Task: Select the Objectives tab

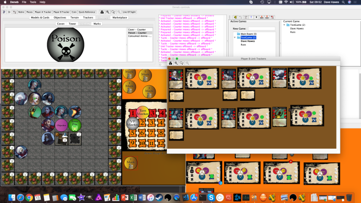Action: click(60, 17)
